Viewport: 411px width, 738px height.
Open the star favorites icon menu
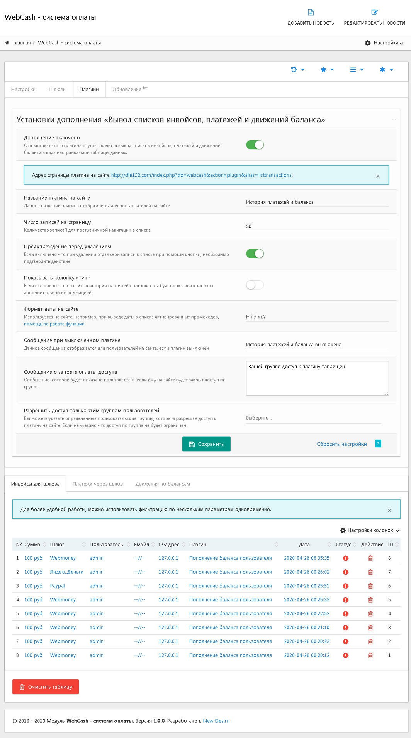point(327,69)
